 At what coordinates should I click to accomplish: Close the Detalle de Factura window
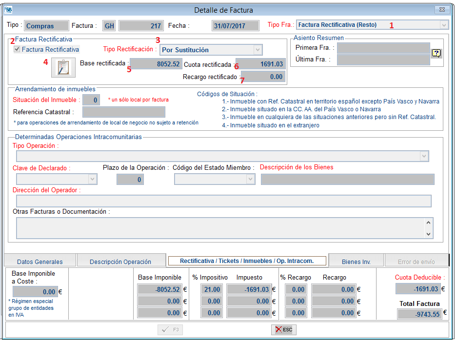tap(441, 10)
